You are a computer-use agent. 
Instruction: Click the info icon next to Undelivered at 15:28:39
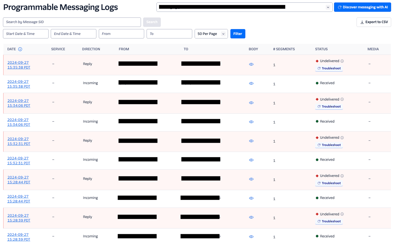tap(342, 214)
